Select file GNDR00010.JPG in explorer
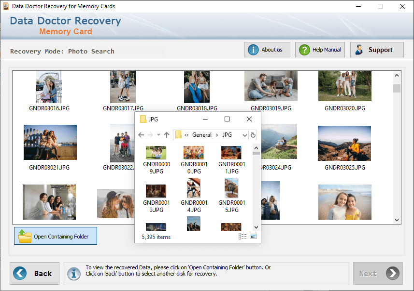Image resolution: width=414 pixels, height=291 pixels. click(x=194, y=160)
